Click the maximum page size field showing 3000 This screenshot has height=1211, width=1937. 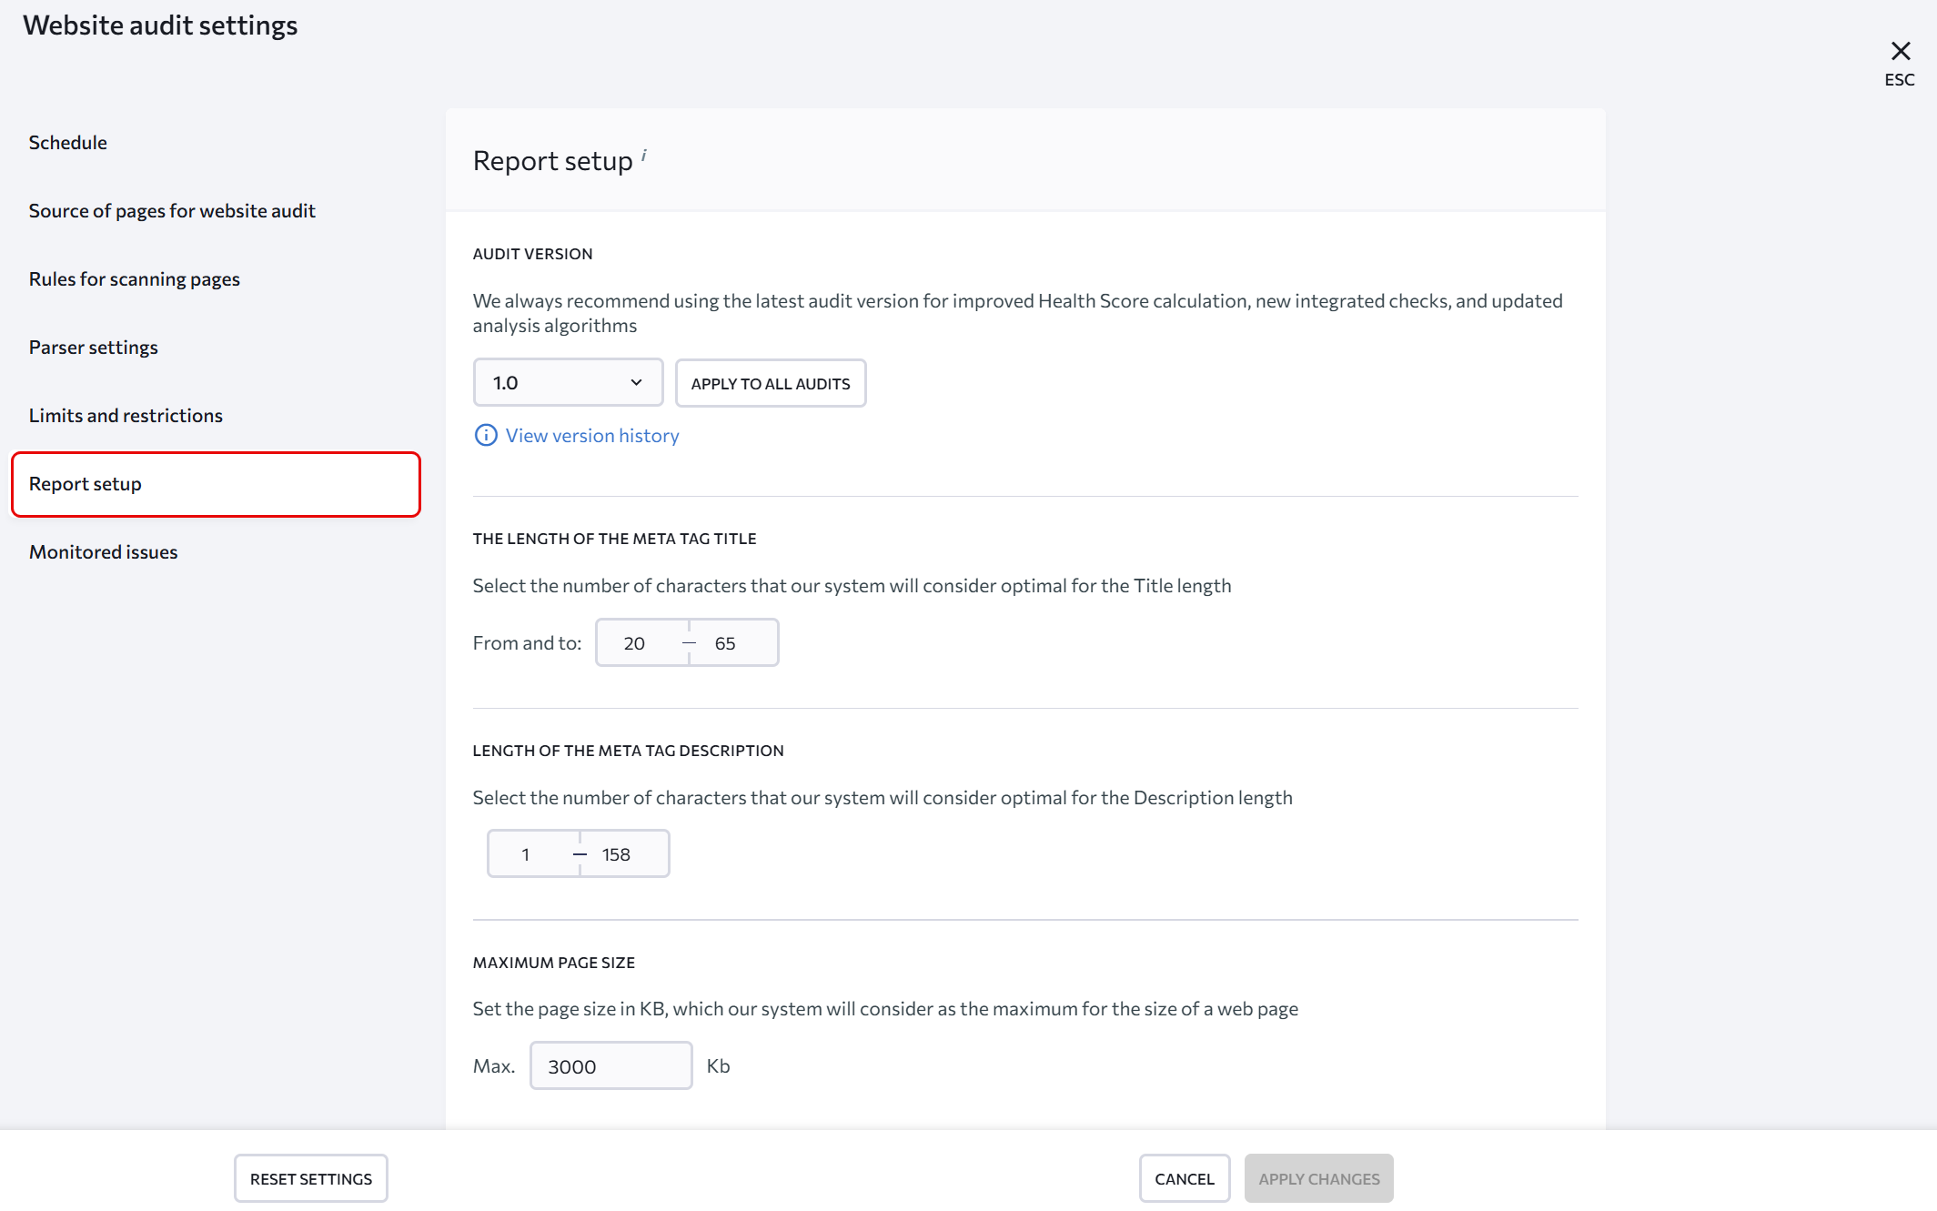[x=611, y=1066]
